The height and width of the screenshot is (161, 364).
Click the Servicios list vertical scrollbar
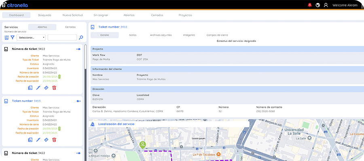coord(85,56)
